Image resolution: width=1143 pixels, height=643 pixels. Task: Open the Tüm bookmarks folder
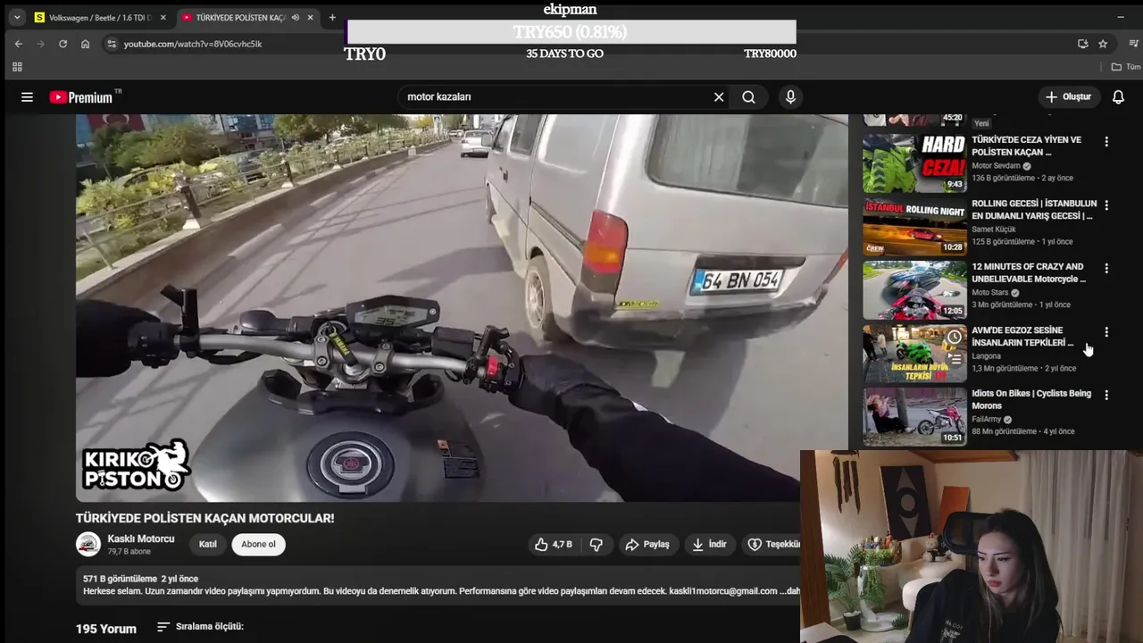(x=1126, y=67)
